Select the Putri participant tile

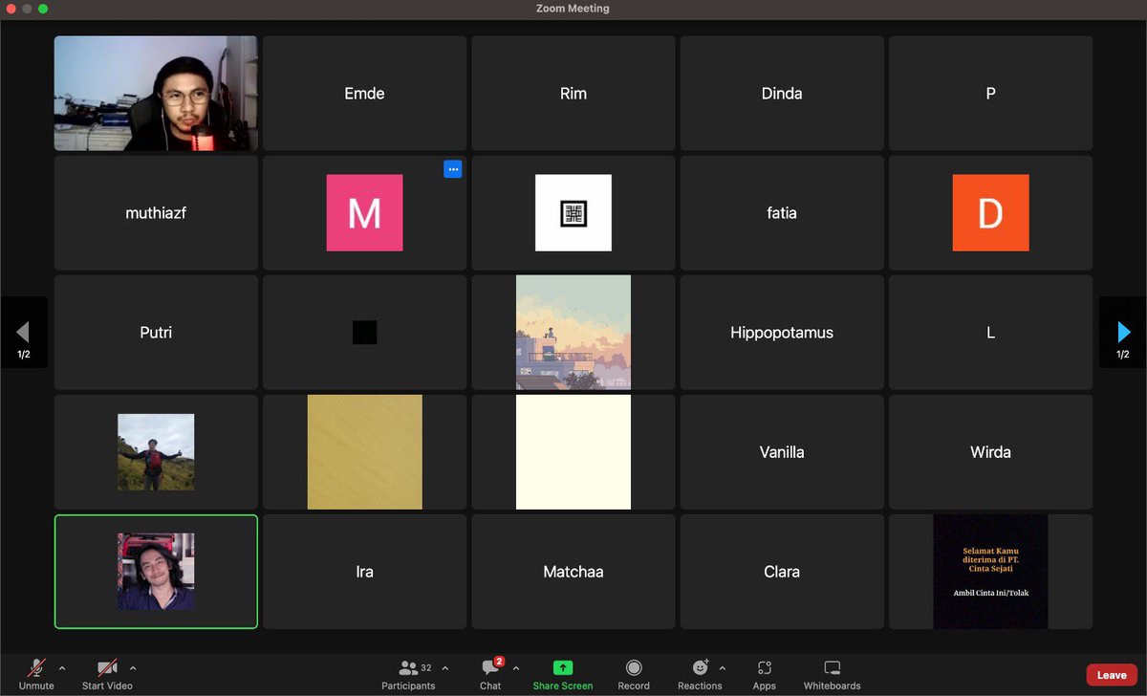(x=156, y=333)
